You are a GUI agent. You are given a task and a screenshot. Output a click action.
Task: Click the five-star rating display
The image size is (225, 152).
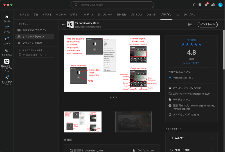(x=192, y=44)
